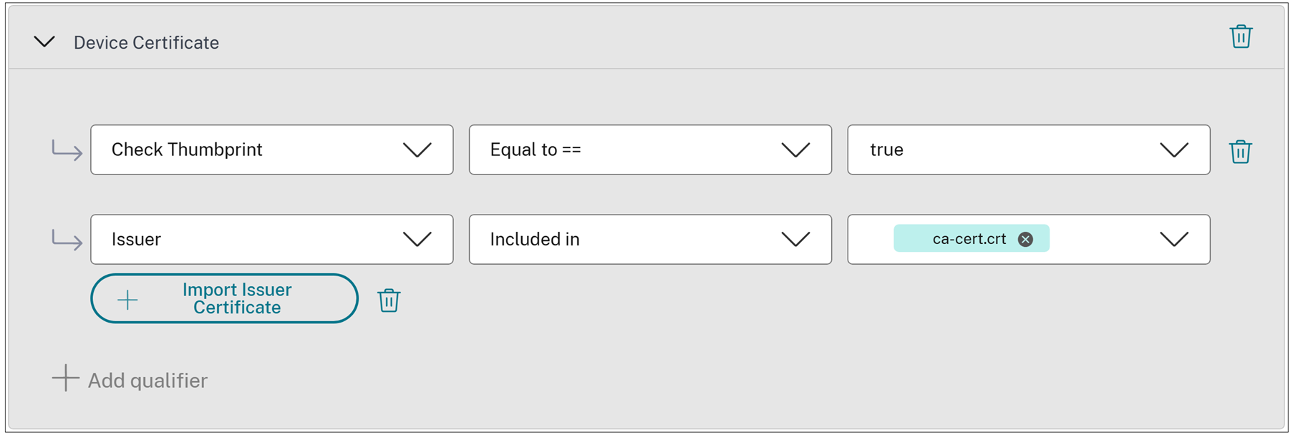Delete the Device Certificate section

coord(1241,36)
